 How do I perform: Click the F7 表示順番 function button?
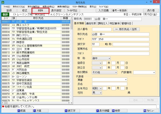104,111
